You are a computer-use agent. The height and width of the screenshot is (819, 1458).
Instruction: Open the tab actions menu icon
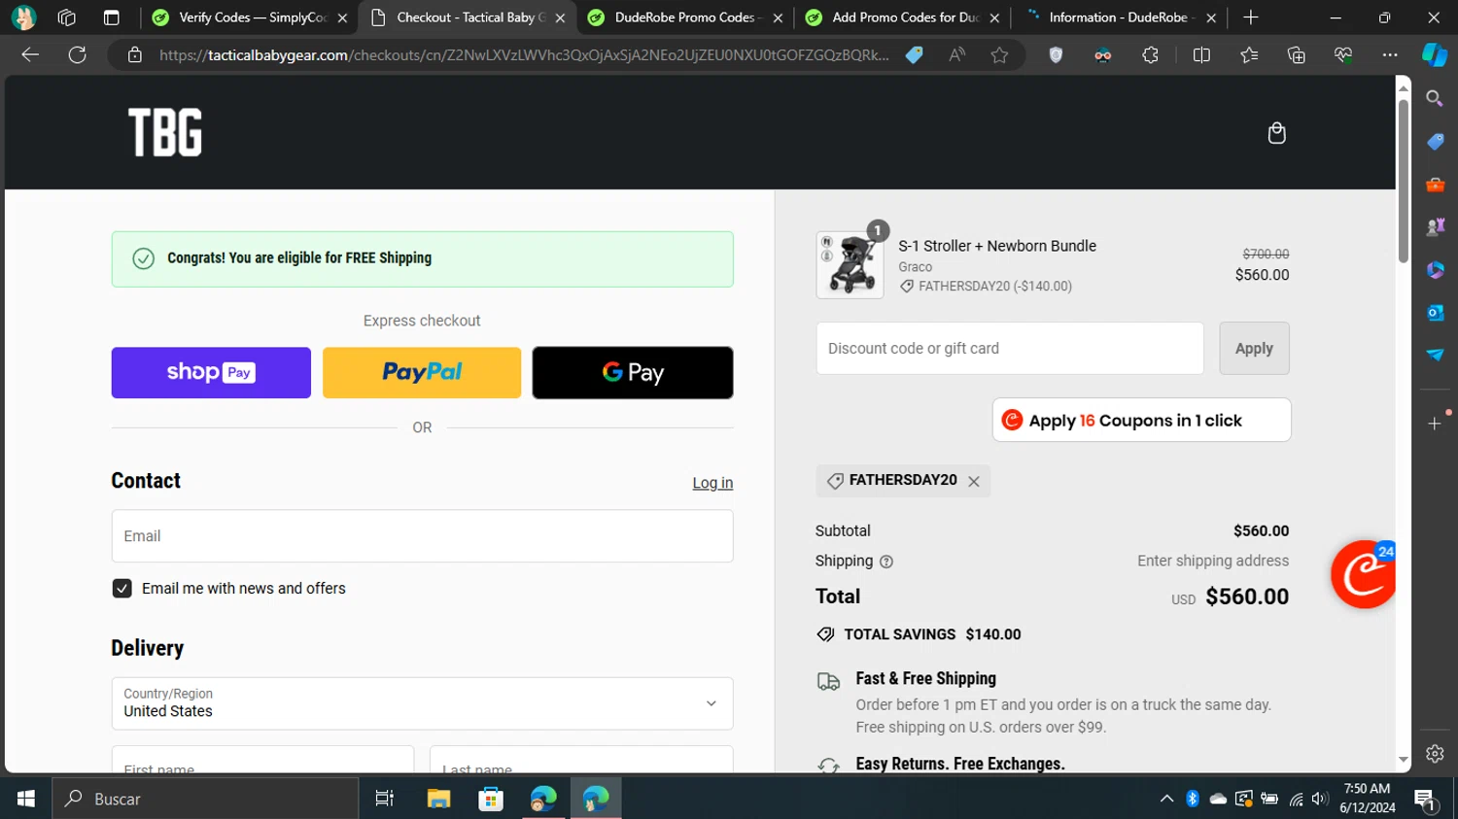[x=112, y=17]
